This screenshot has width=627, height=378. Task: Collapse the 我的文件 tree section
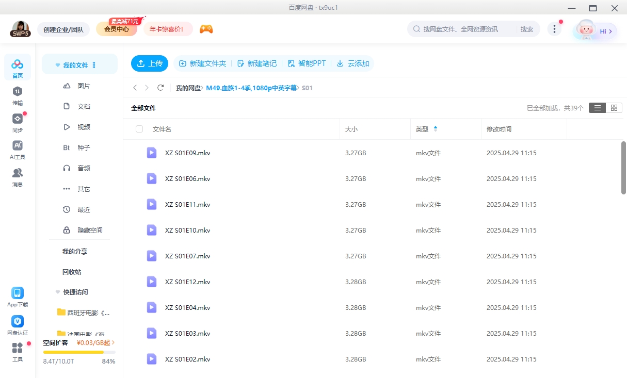(x=58, y=65)
